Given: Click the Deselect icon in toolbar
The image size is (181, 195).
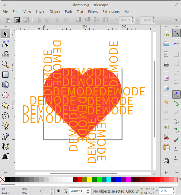Looking at the screenshot, I should 26,20.
